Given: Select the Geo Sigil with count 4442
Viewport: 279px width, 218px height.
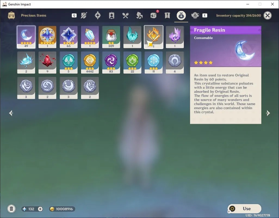Looking at the screenshot, I should coord(90,62).
